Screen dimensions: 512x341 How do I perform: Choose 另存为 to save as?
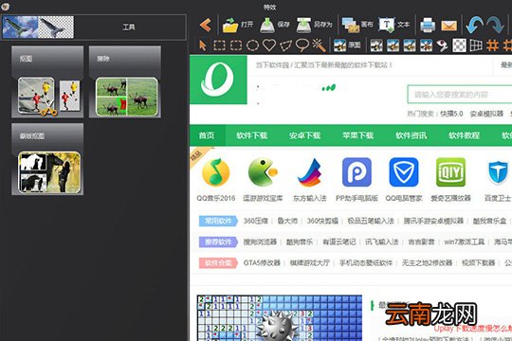pyautogui.click(x=314, y=25)
